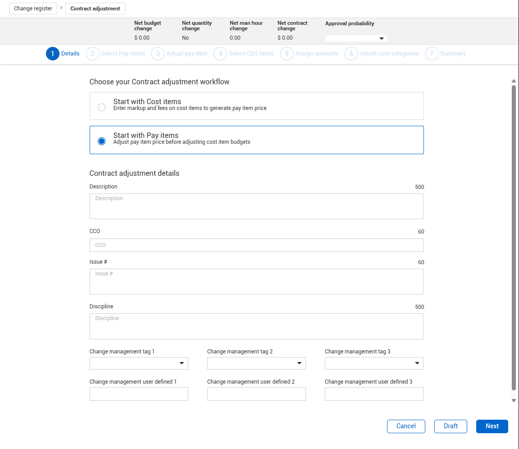Click Contract adjustment breadcrumb tab
This screenshot has width=519, height=449.
tap(95, 9)
